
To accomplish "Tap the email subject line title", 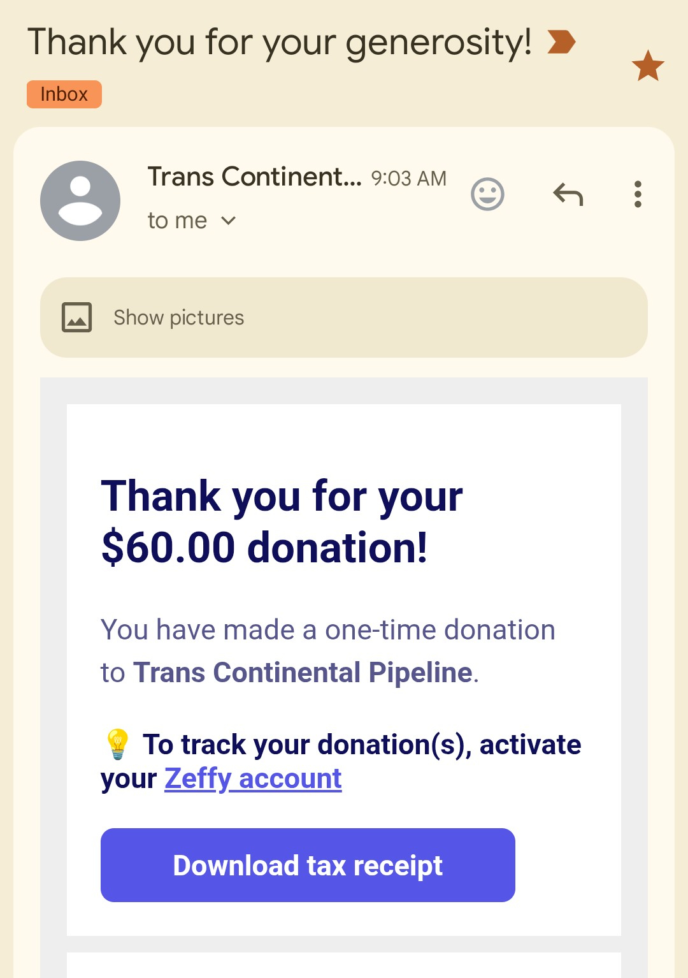I will pyautogui.click(x=279, y=42).
